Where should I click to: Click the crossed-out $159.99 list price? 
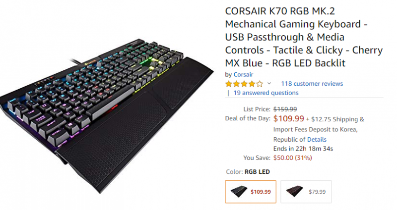click(285, 109)
